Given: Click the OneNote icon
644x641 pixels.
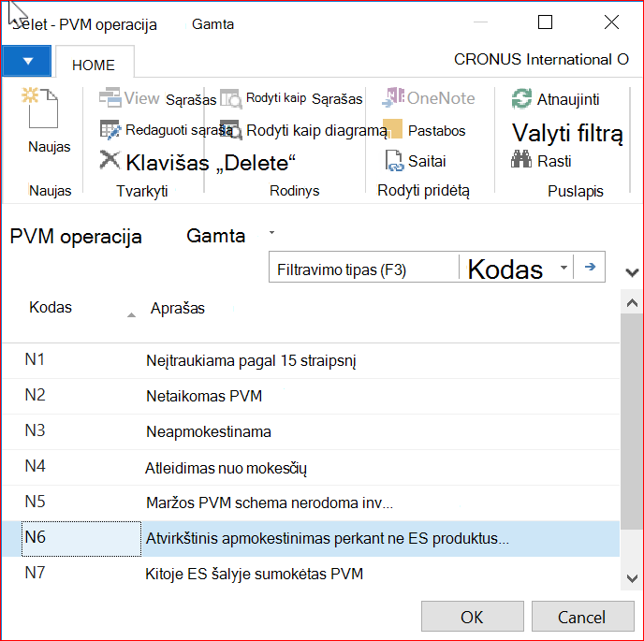Looking at the screenshot, I should coord(392,97).
